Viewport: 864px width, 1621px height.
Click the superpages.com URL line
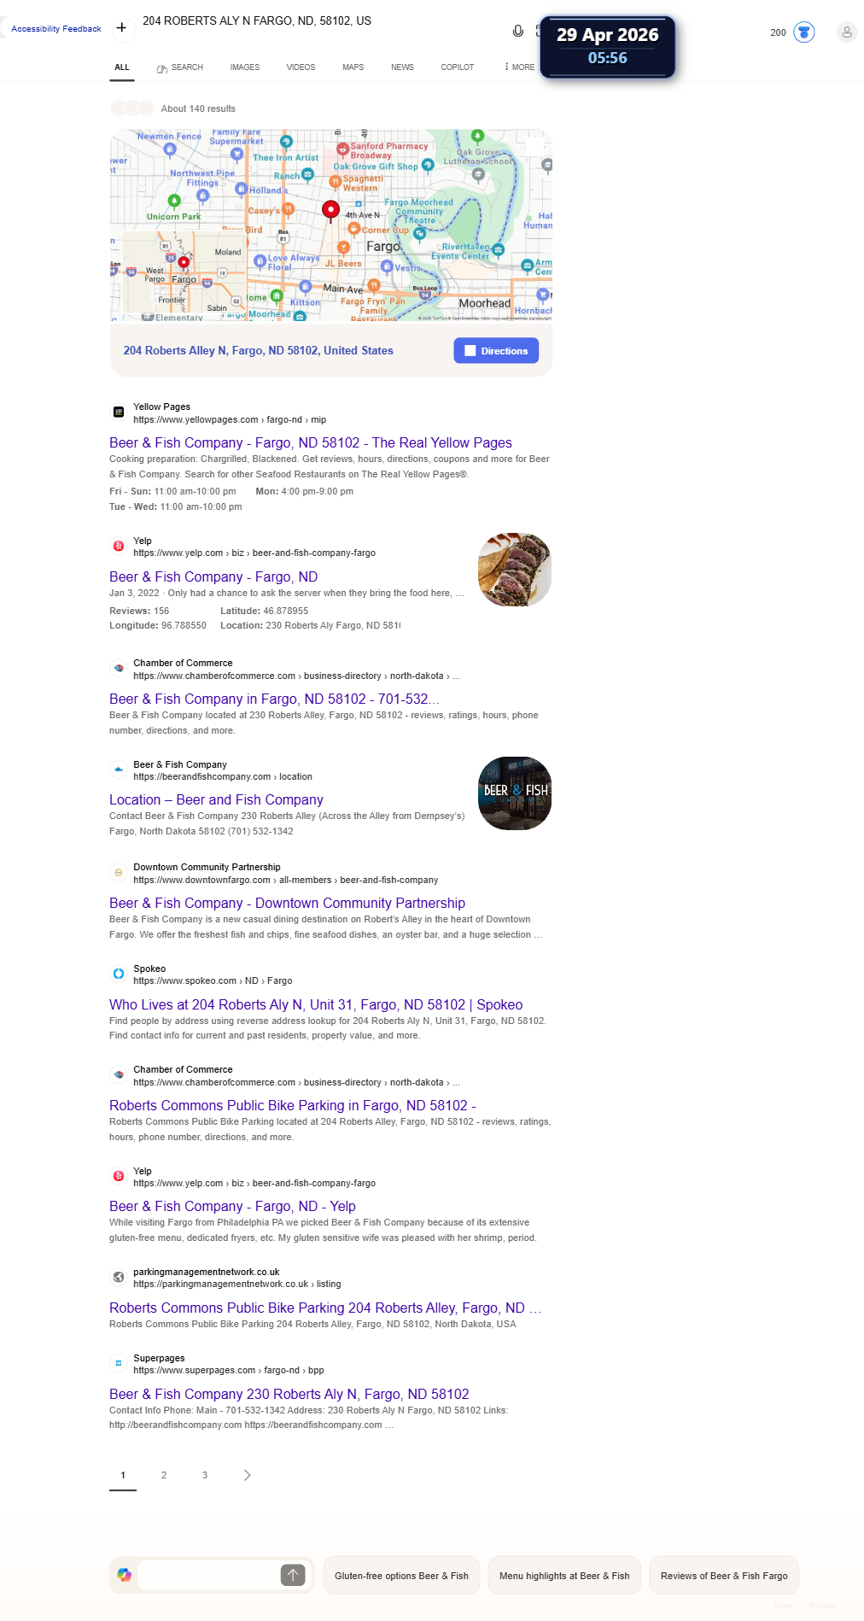229,1371
